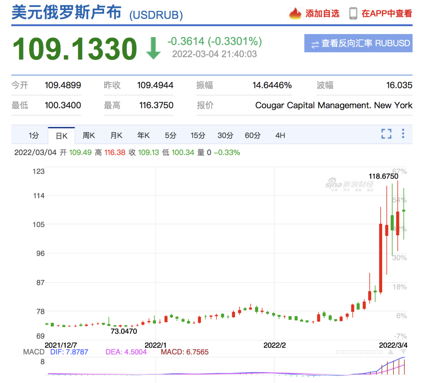This screenshot has height=383, width=422.
Task: Switch to 月K monthly chart tab
Action: [x=116, y=135]
